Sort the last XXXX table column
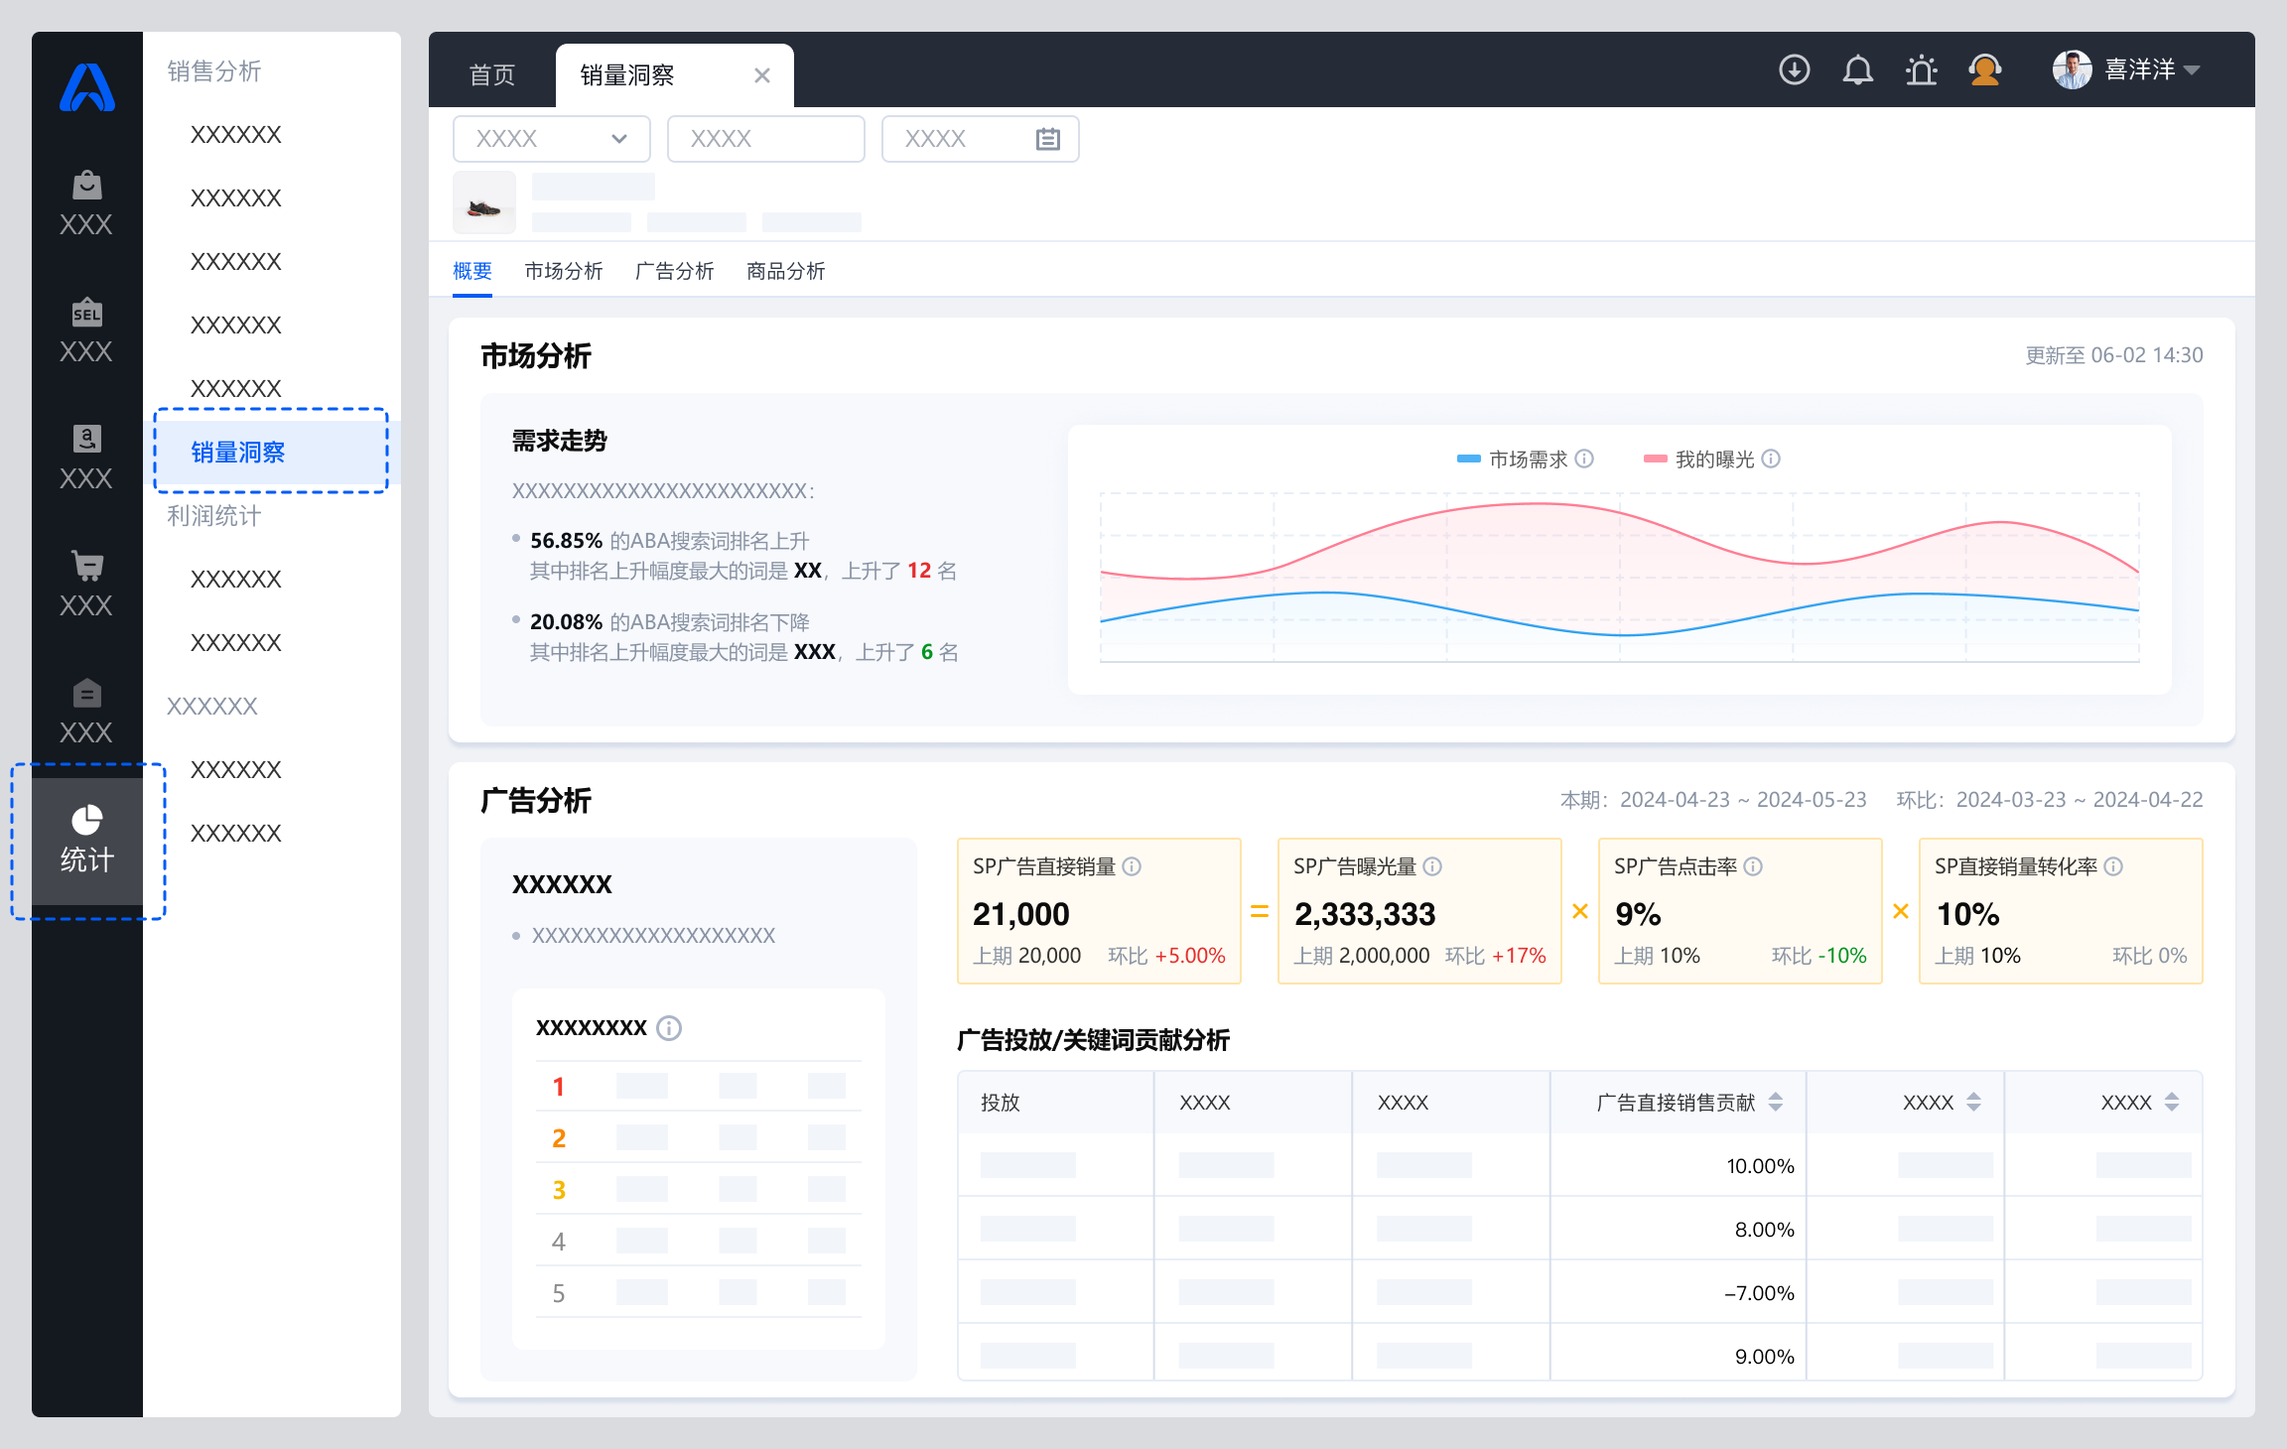The width and height of the screenshot is (2287, 1449). 2173,1102
